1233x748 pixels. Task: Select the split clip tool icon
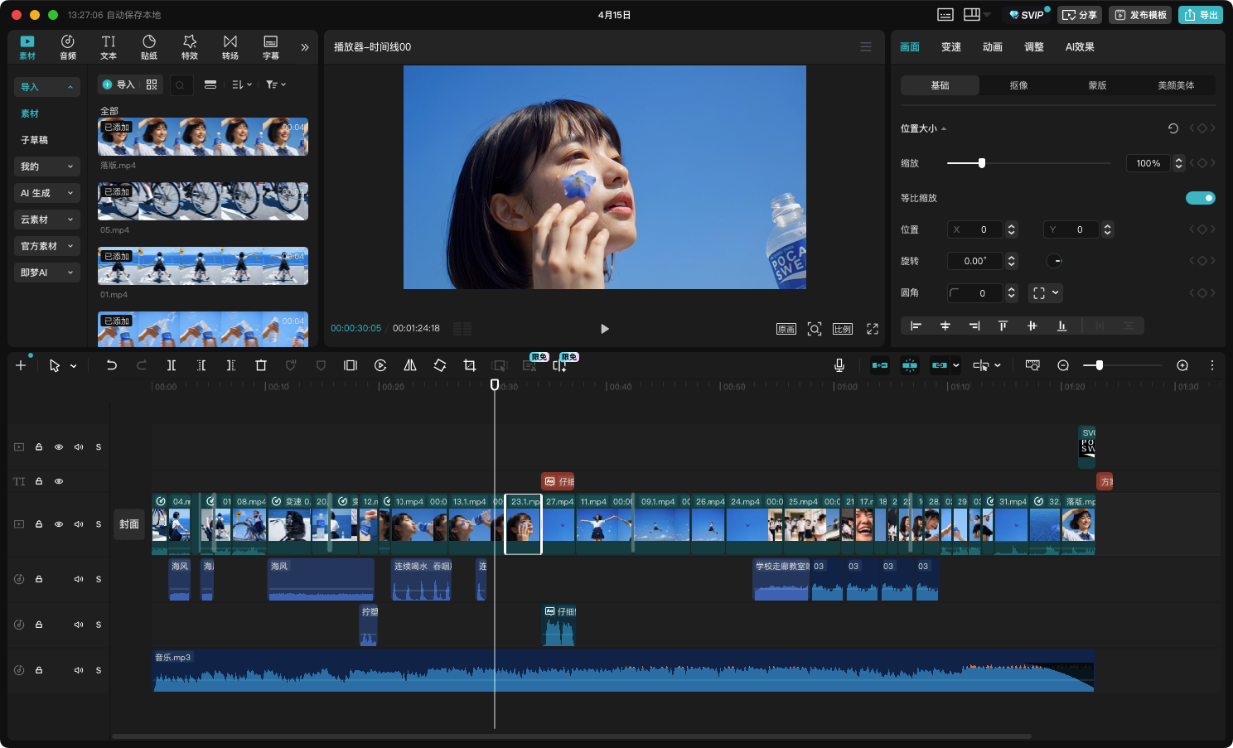172,365
